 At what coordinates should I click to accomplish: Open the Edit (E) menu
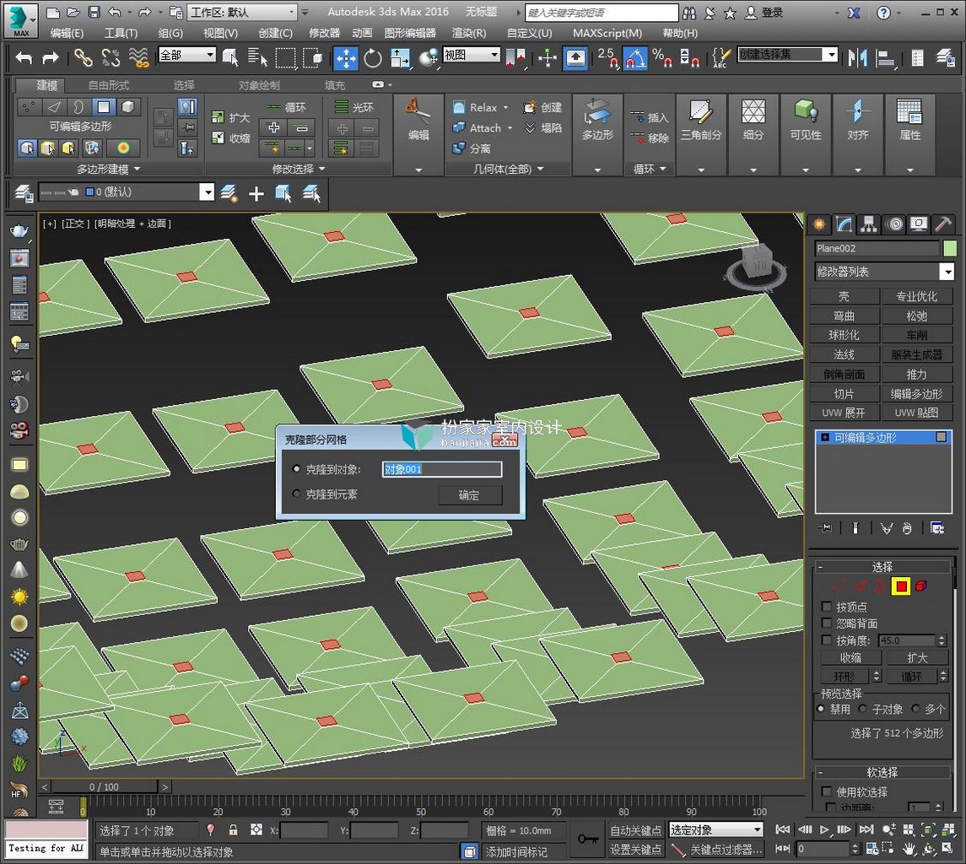[67, 33]
